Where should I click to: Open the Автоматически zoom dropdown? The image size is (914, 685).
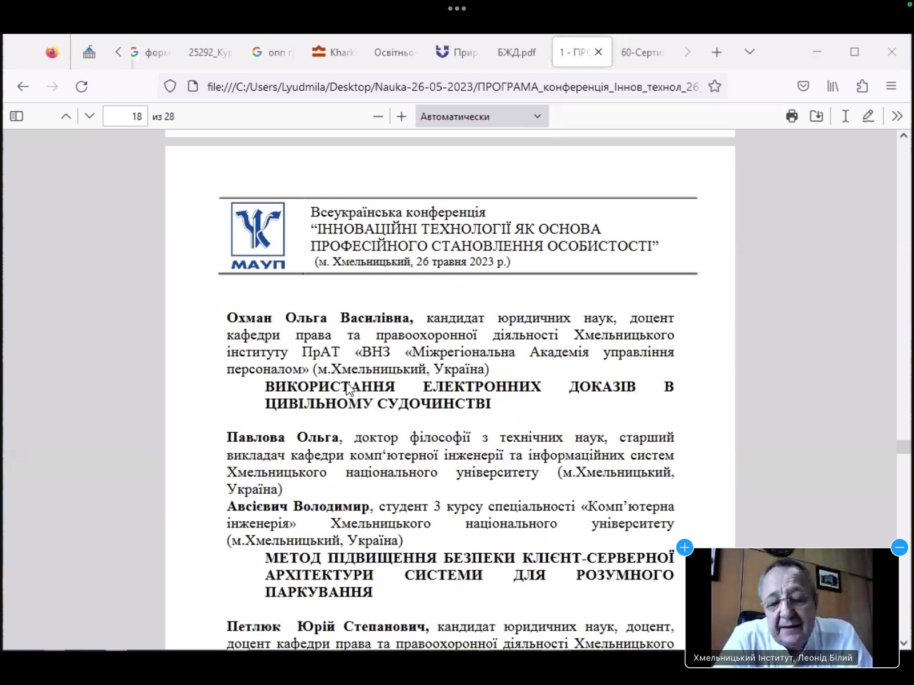pos(481,116)
